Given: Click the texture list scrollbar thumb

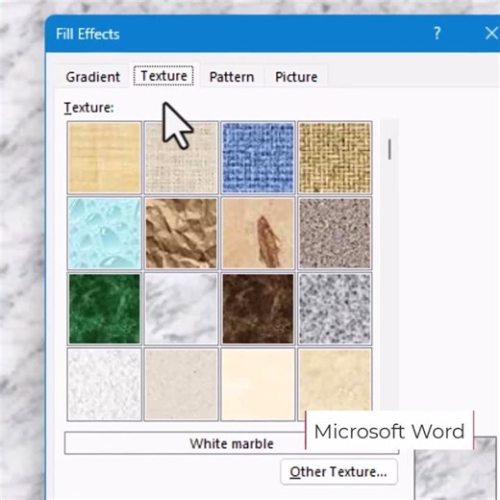Looking at the screenshot, I should (389, 149).
